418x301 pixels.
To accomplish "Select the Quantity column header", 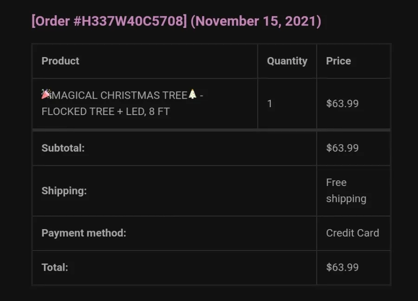I will [287, 61].
